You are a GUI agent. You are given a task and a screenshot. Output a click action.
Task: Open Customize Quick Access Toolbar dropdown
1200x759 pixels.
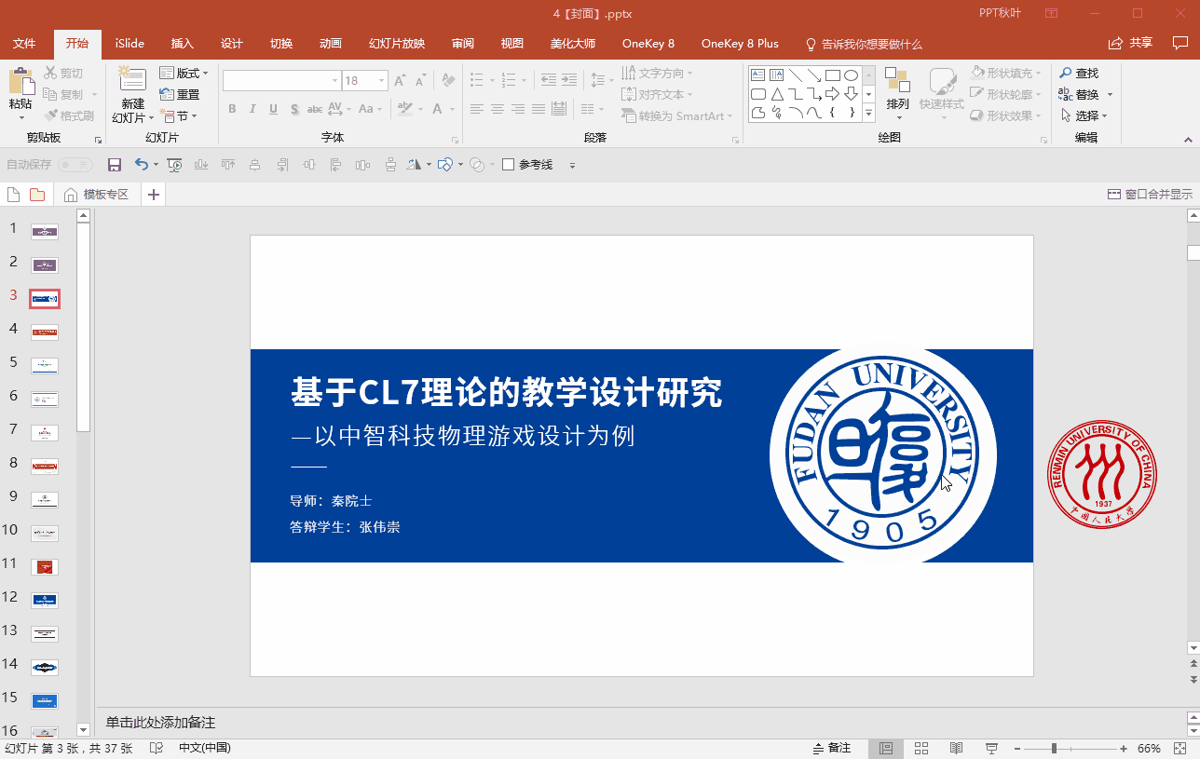pos(572,166)
